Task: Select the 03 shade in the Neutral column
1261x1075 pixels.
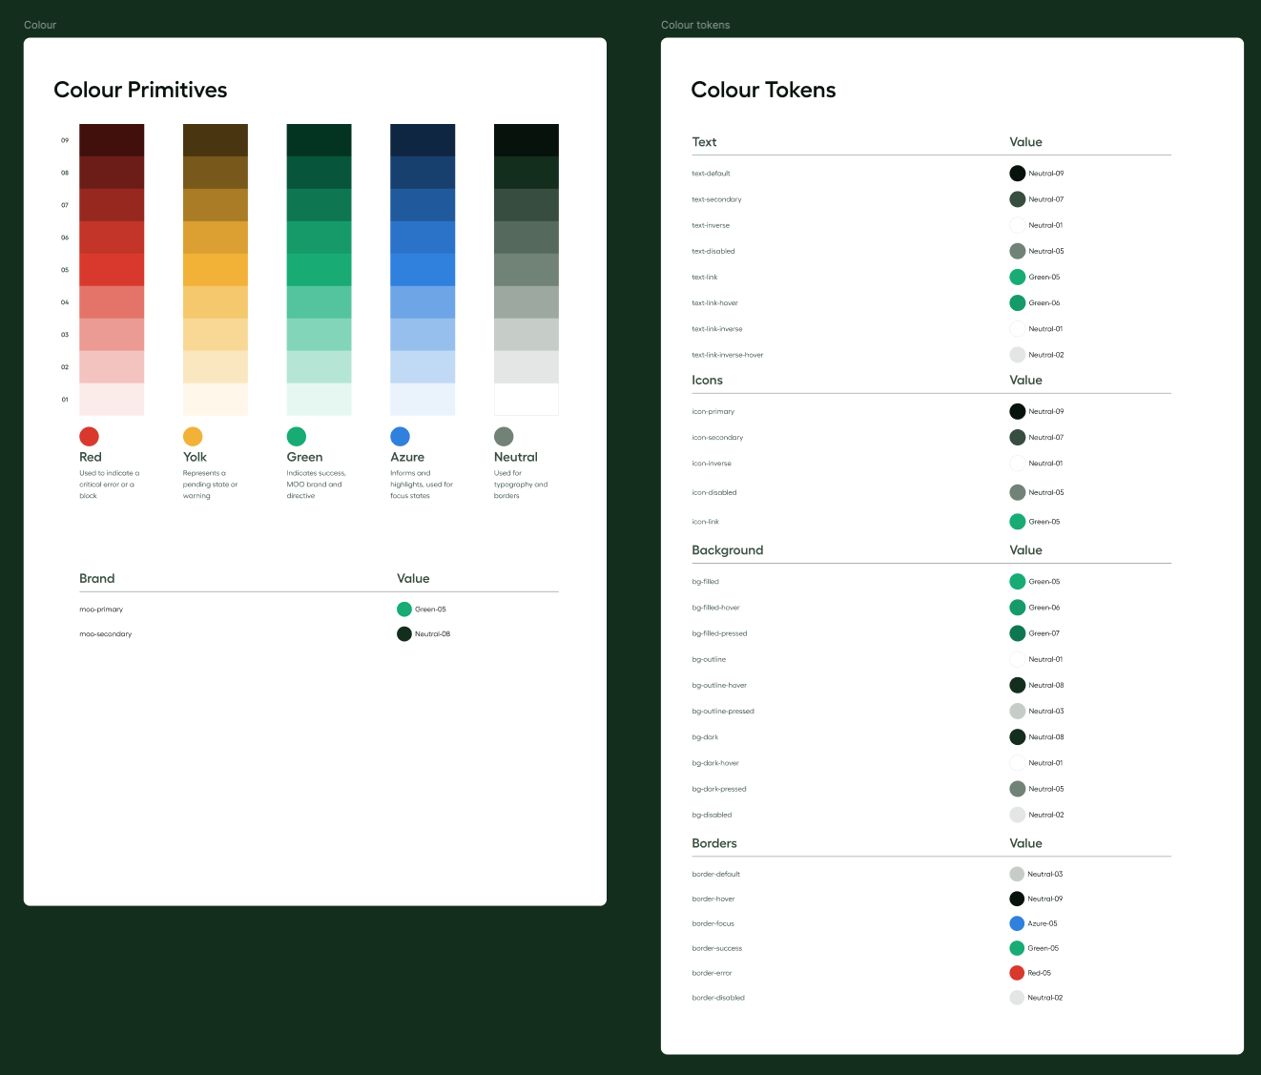Action: [527, 335]
